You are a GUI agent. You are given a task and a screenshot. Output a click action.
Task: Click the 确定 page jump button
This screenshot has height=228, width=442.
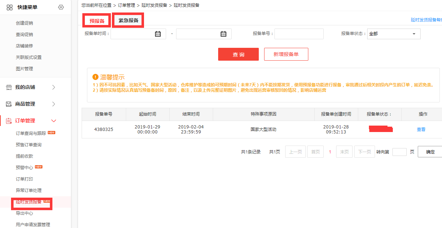point(430,152)
